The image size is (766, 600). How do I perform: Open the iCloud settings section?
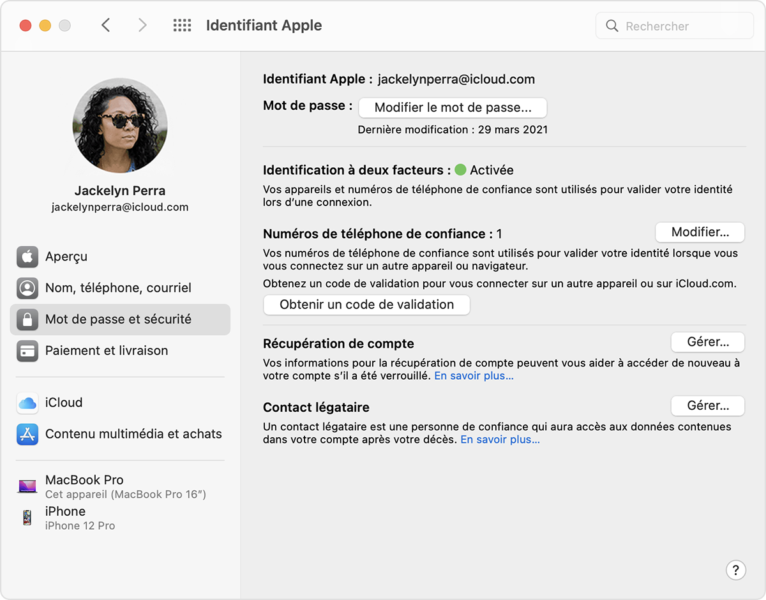63,402
